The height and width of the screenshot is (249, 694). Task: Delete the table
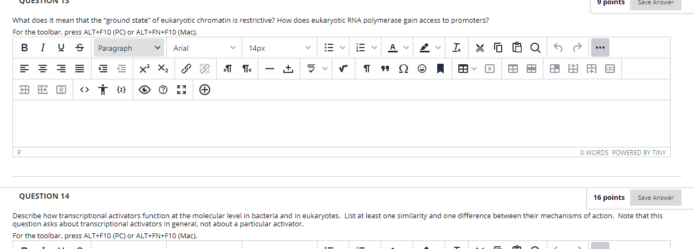coord(489,69)
